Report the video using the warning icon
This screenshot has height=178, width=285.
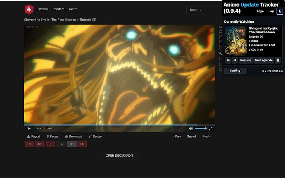33,136
